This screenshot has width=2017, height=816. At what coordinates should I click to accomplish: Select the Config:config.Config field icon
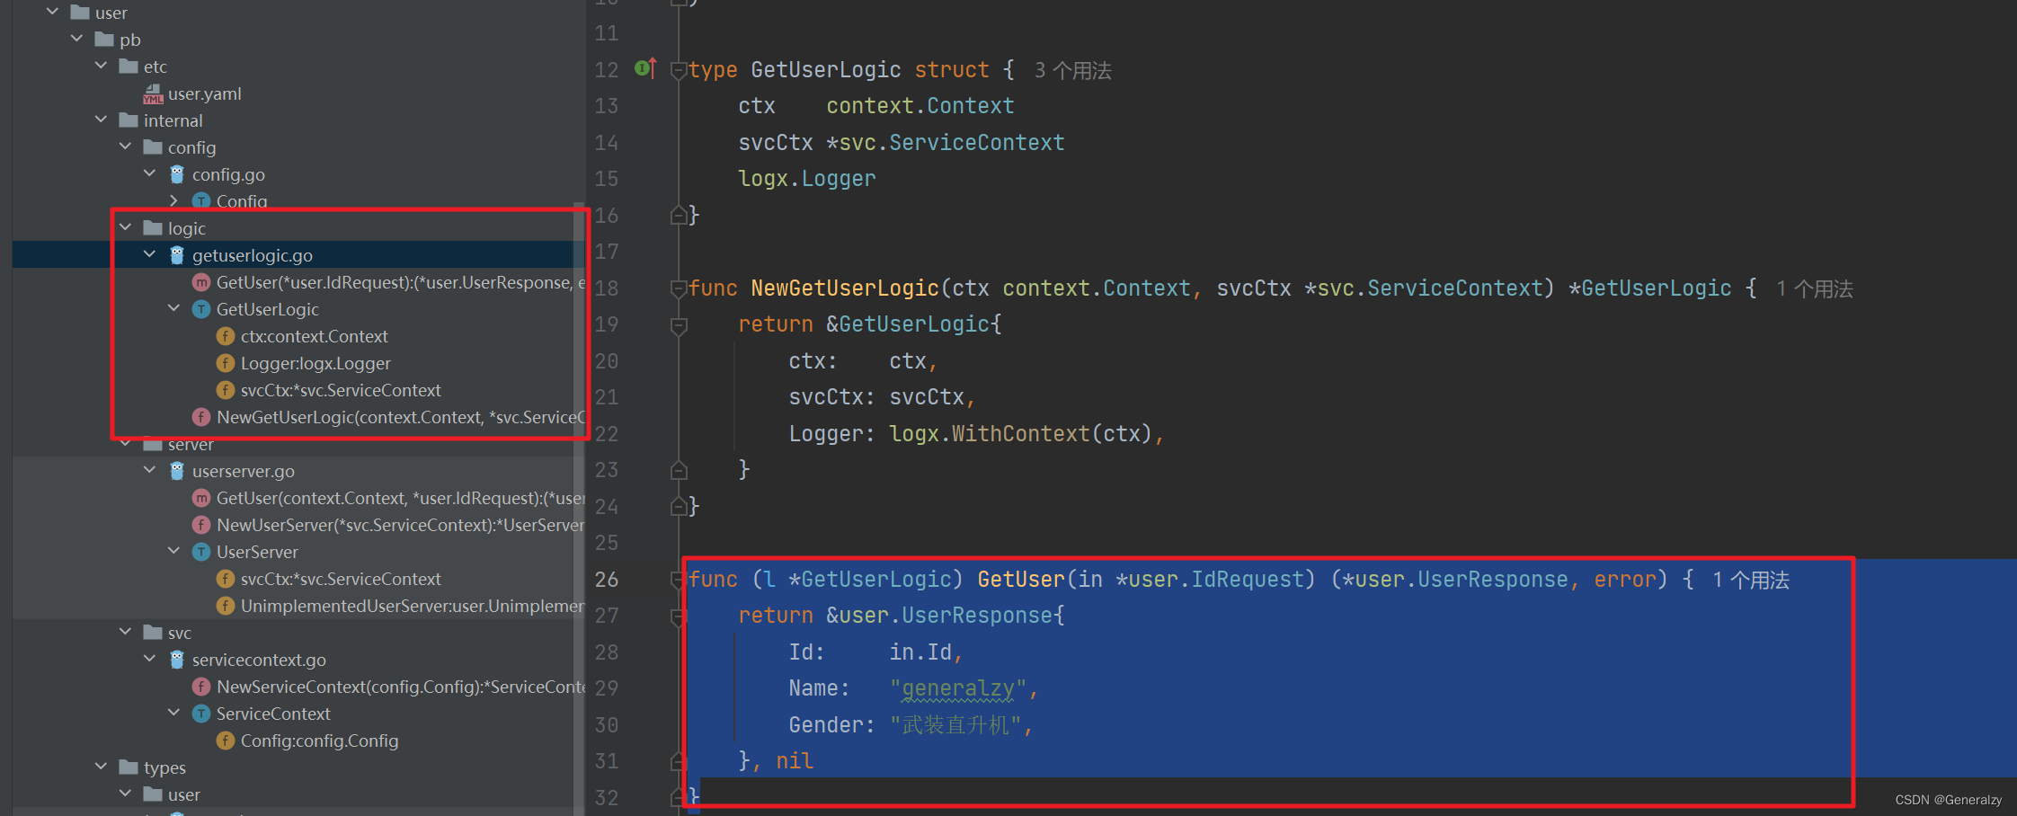(226, 741)
